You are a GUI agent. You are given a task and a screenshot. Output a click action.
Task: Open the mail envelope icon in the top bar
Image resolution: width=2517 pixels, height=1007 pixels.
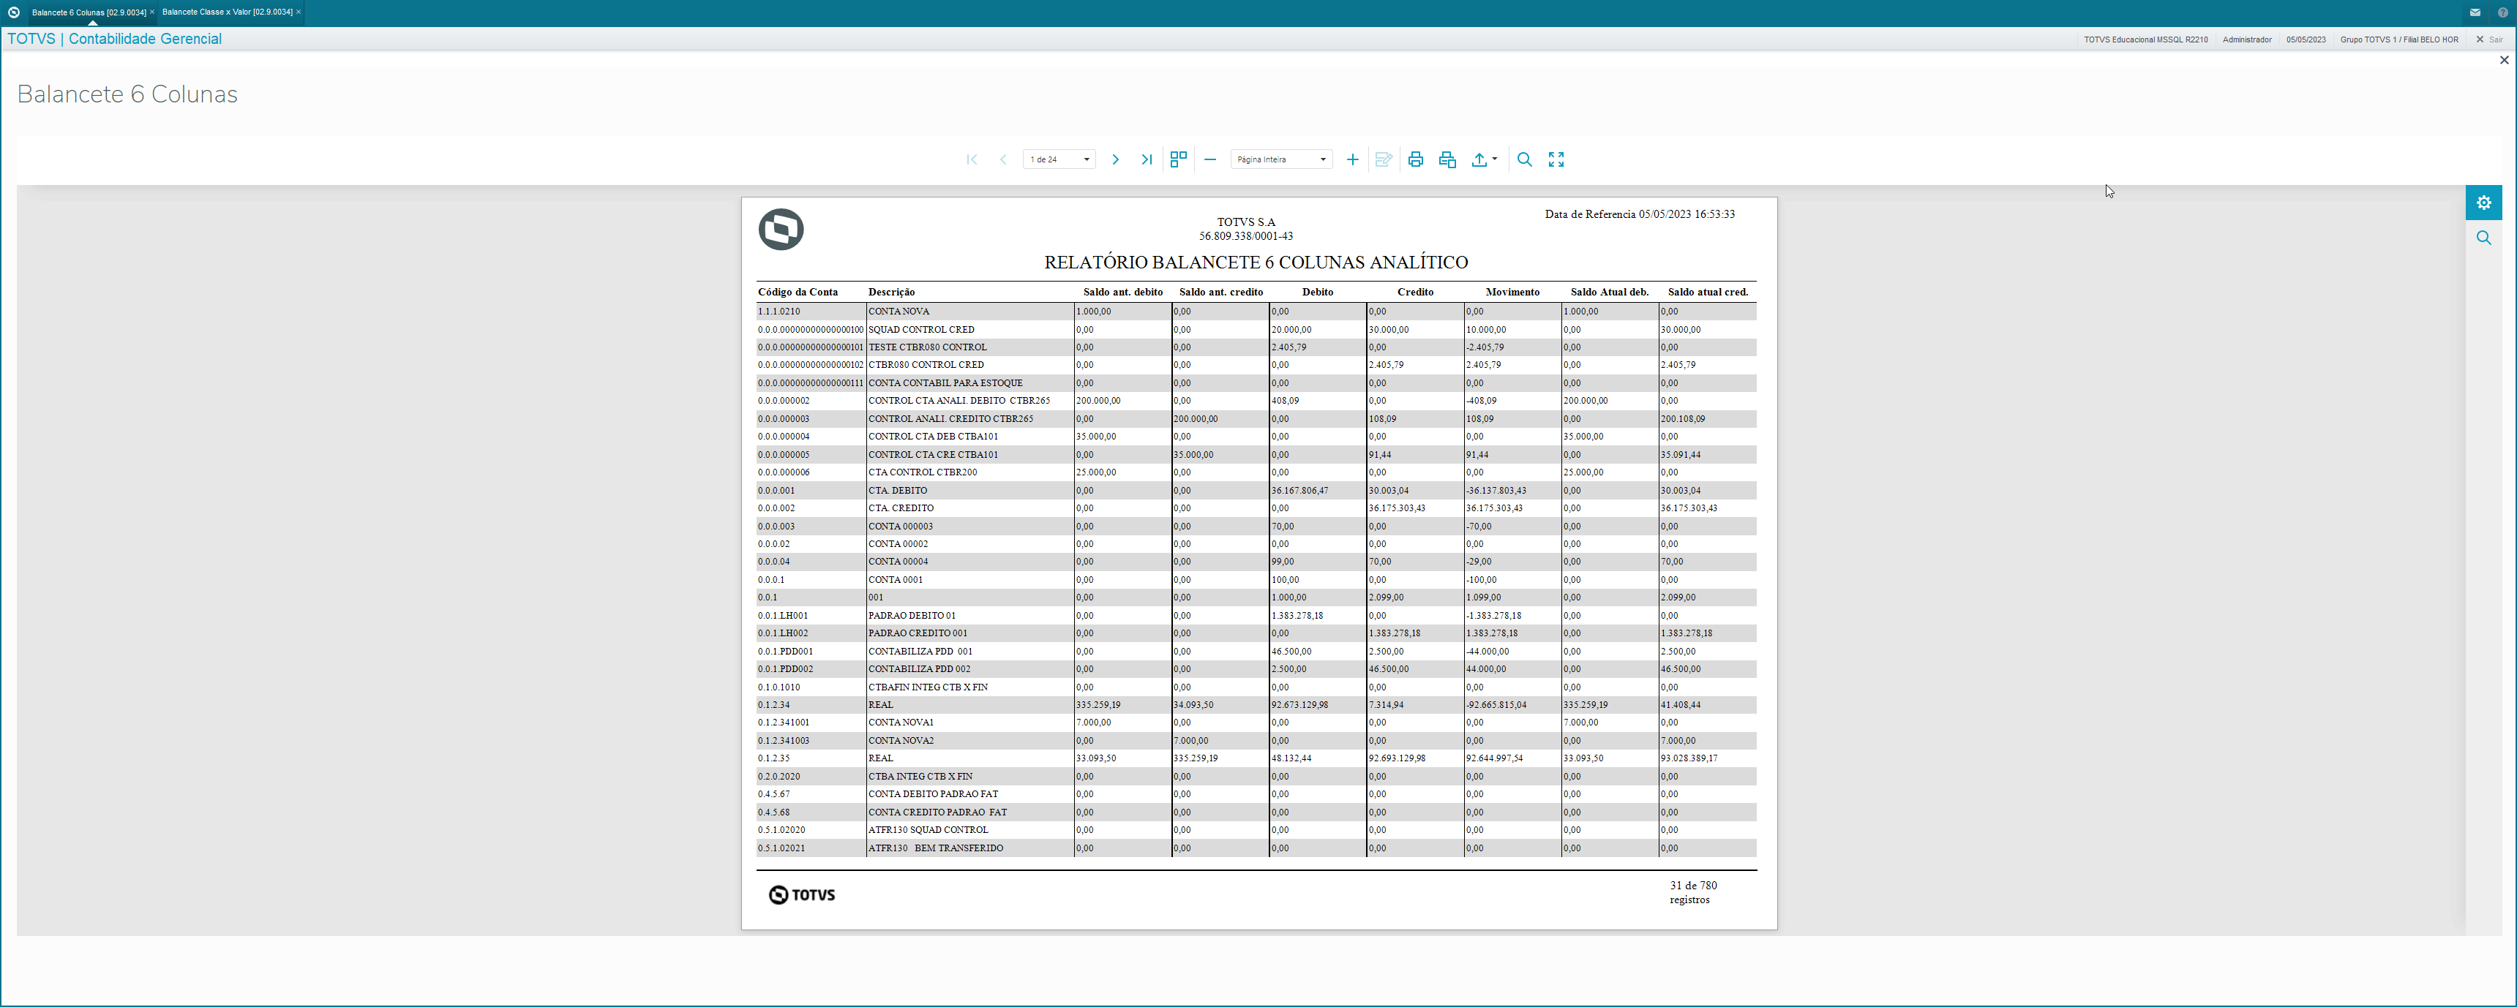tap(2475, 12)
